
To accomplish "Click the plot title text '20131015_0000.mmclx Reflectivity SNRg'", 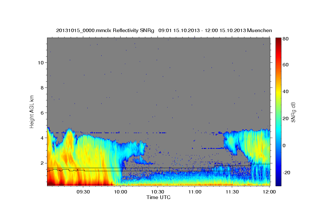I will [105, 30].
